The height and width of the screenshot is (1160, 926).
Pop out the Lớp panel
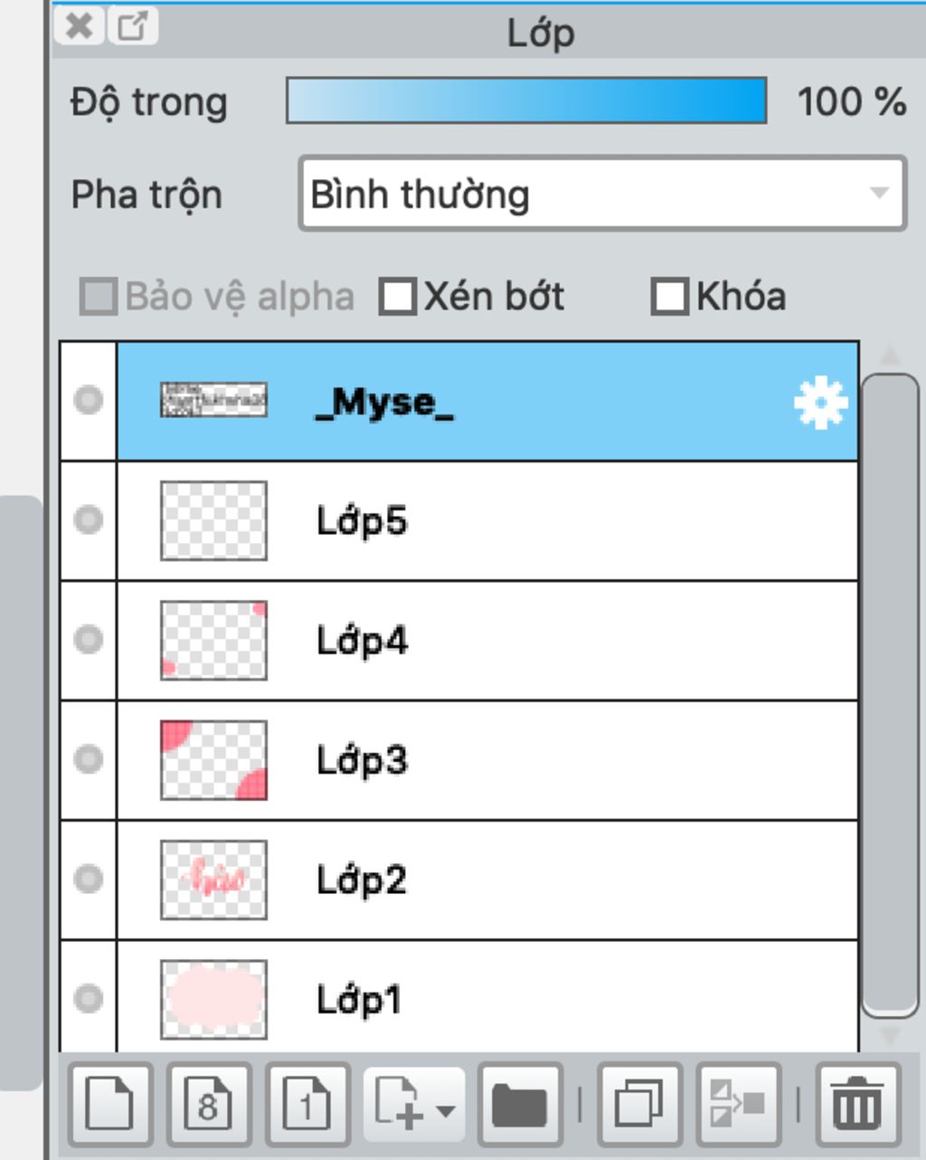point(133,26)
